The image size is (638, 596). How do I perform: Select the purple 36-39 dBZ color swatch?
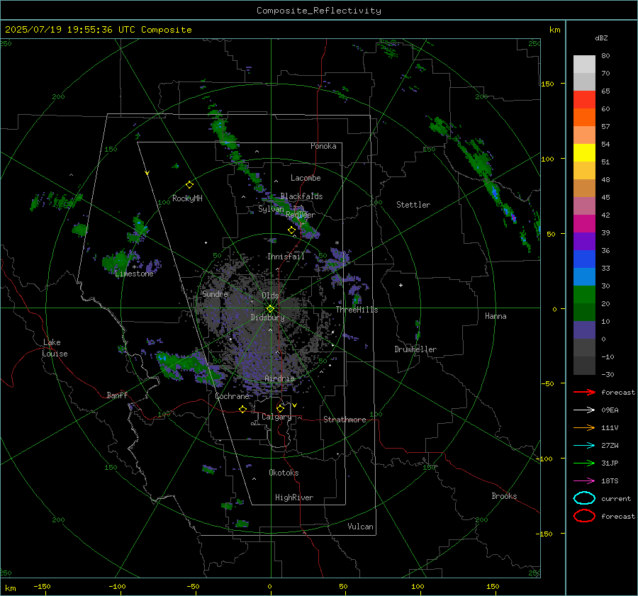[584, 241]
